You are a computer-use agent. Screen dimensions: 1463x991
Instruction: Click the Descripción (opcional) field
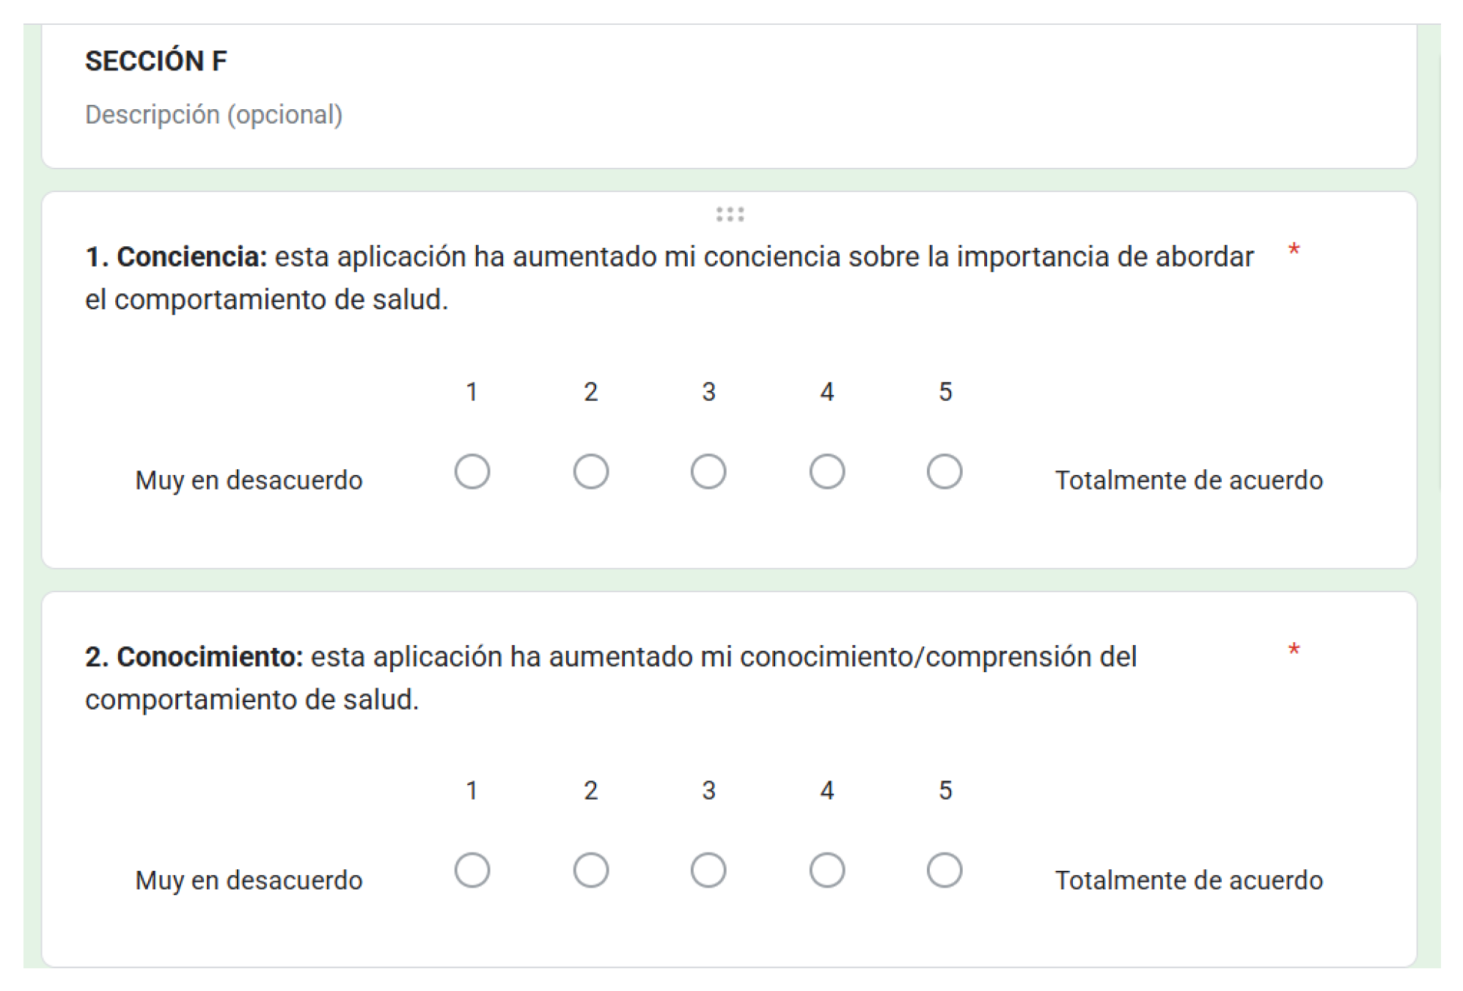[x=213, y=115]
